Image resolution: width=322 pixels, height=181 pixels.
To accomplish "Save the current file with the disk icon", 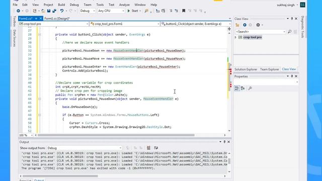I will click(49, 11).
